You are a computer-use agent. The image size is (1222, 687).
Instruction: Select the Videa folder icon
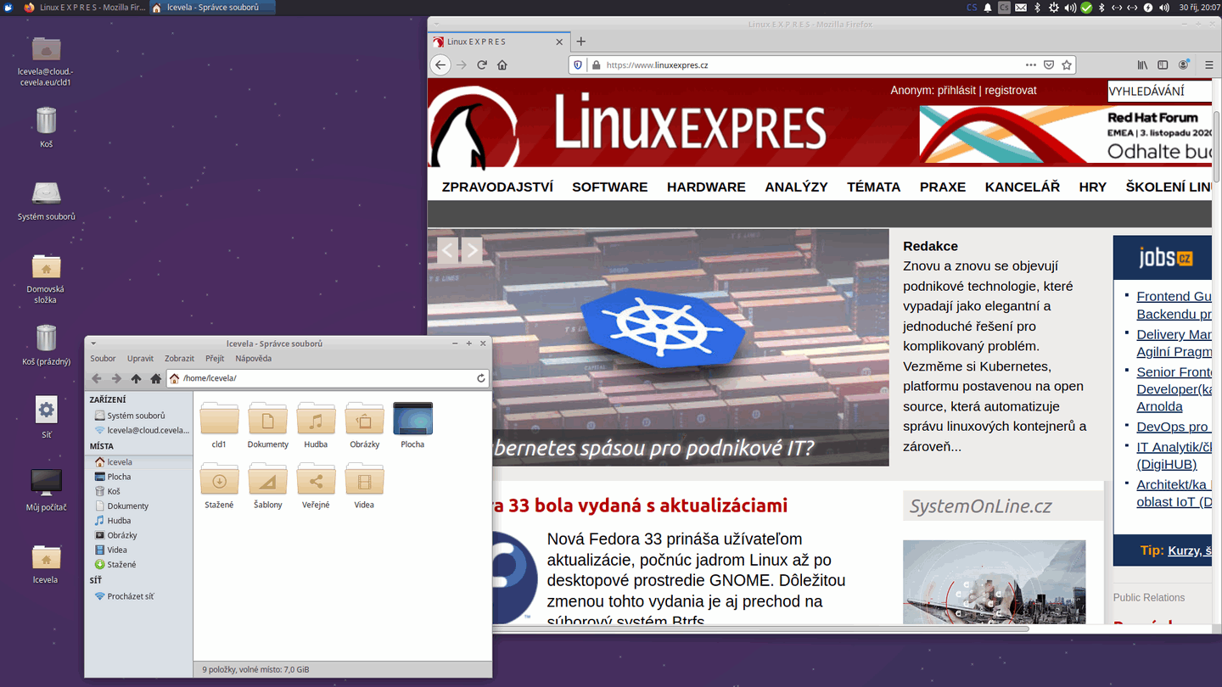[x=364, y=479]
